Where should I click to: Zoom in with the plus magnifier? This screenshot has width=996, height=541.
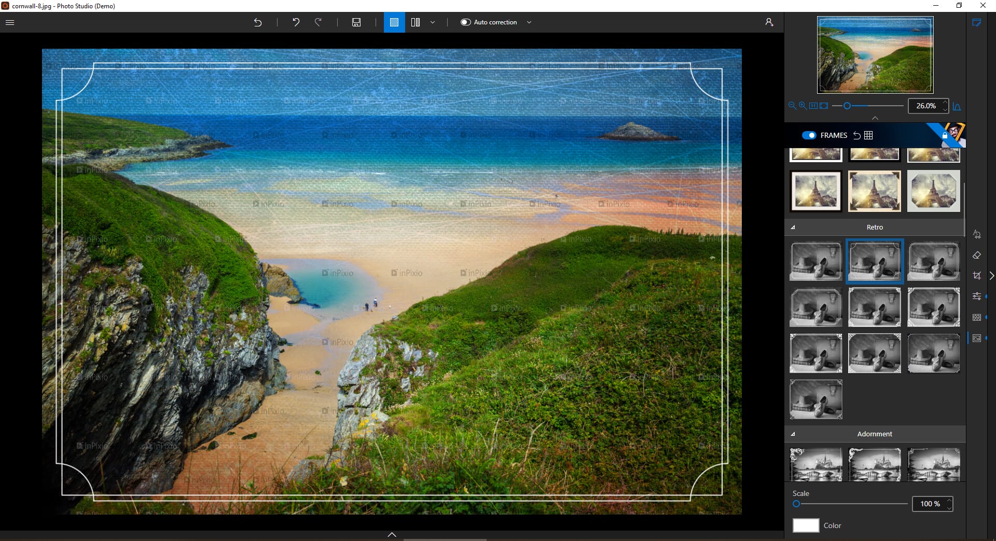(803, 106)
